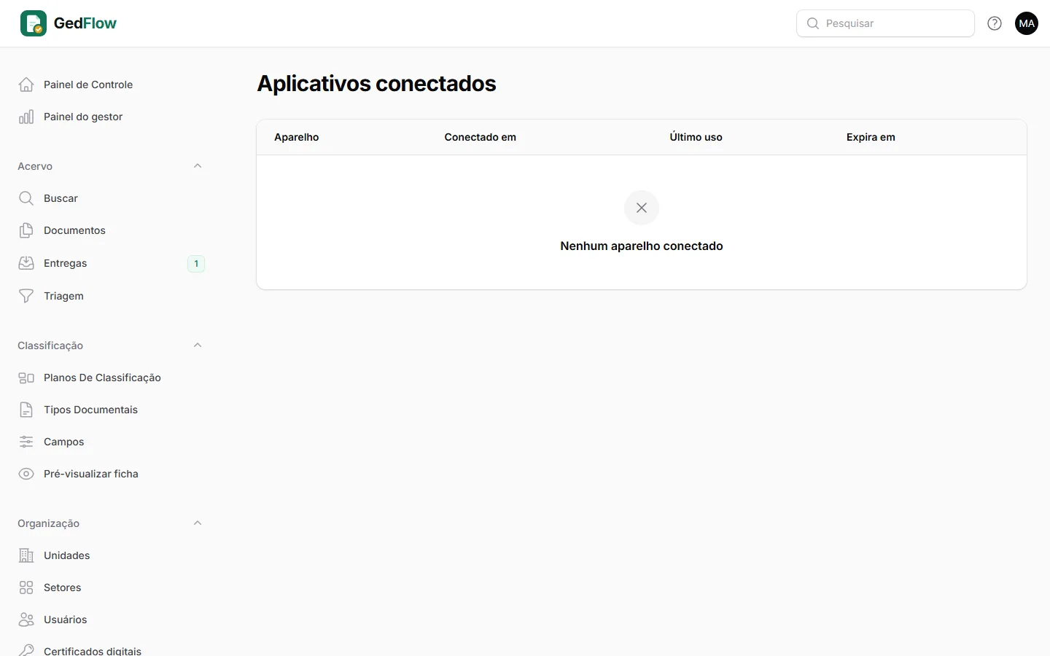Collapse the Organização section chevron
1050x656 pixels.
click(x=198, y=523)
